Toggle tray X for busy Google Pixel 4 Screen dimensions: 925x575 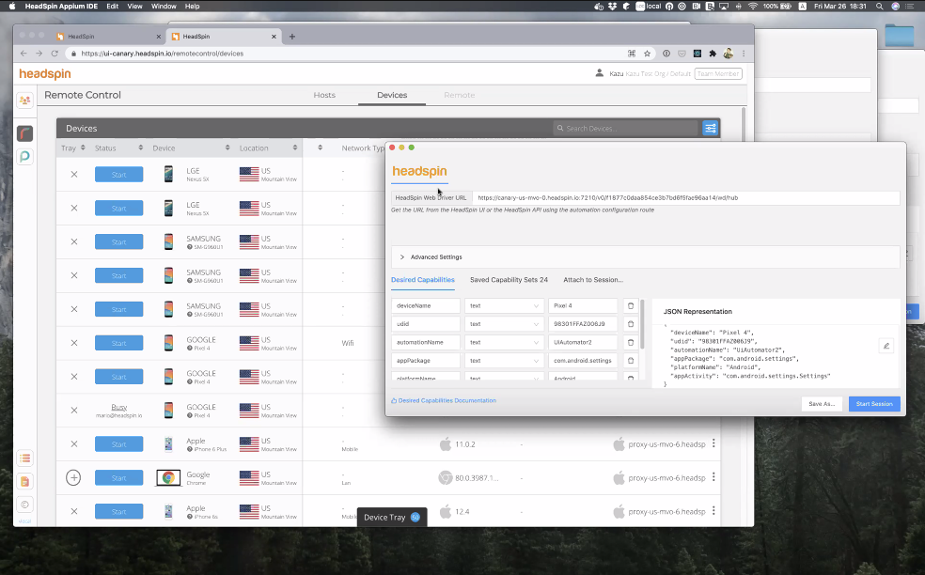(x=73, y=410)
